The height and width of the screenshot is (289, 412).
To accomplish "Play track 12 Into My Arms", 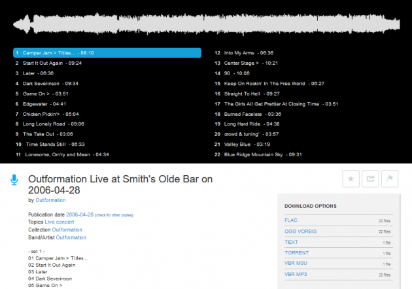I will [249, 52].
